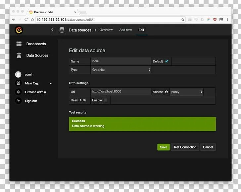Click the Data sources breadcrumb title

(80, 30)
